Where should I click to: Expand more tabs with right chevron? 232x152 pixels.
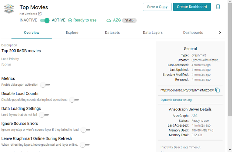pos(220,33)
